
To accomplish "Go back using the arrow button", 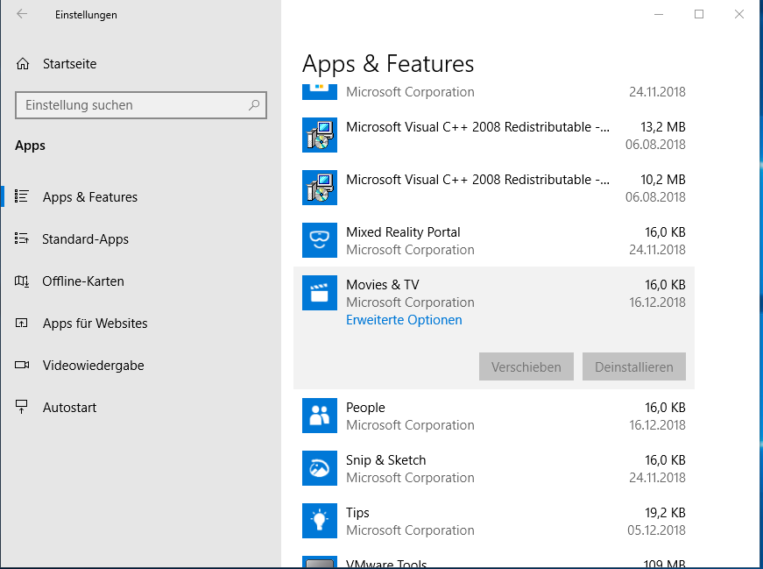I will (22, 14).
